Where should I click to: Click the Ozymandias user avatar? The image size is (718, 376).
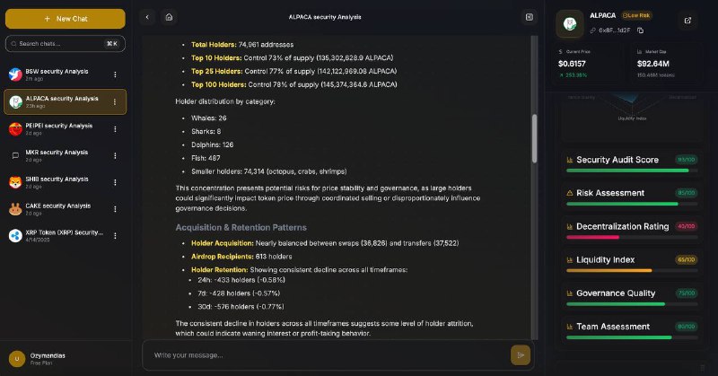(x=17, y=359)
